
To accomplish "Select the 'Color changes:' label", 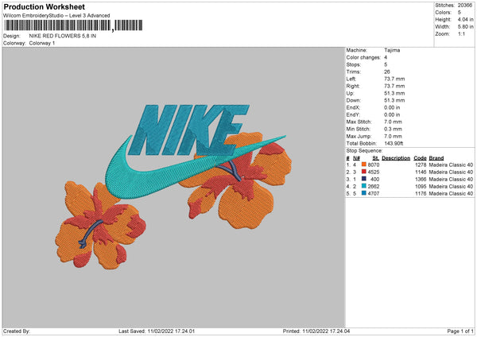I will tap(363, 57).
